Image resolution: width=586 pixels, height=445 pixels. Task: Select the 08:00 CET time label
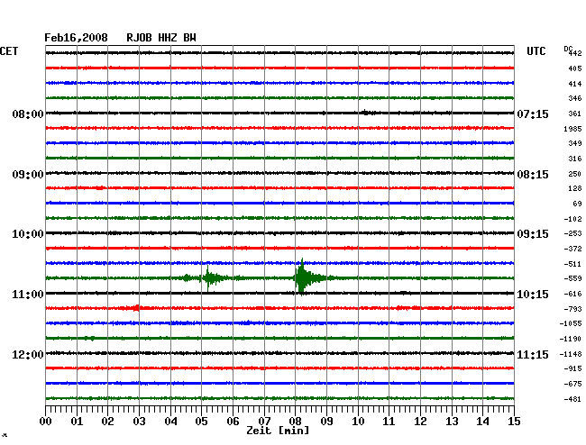point(28,114)
